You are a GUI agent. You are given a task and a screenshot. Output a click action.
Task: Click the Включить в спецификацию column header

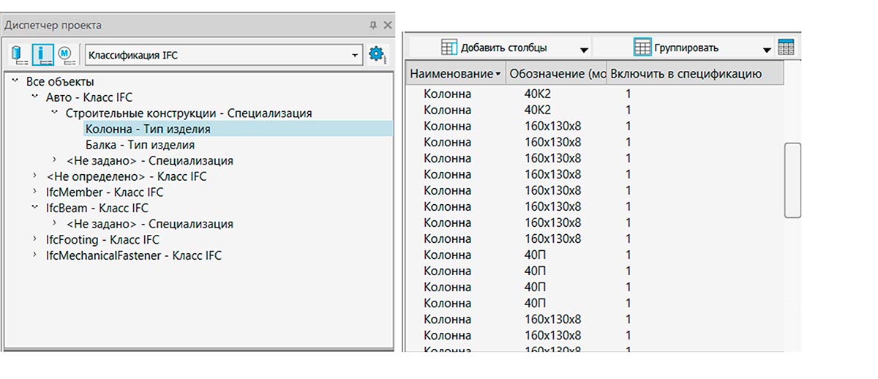click(686, 74)
